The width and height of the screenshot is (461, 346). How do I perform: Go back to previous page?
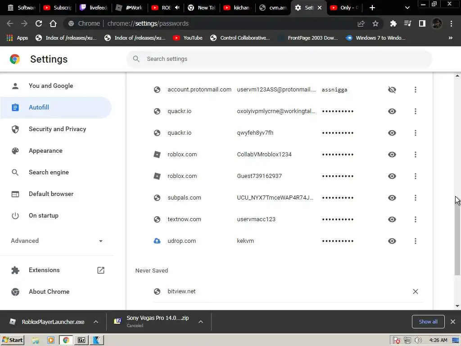point(10,23)
